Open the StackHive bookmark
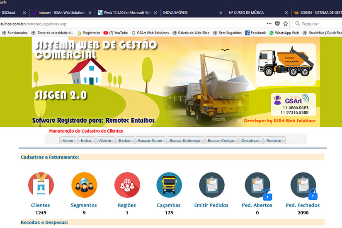Viewport: 342px width, 228px height. pos(323,33)
